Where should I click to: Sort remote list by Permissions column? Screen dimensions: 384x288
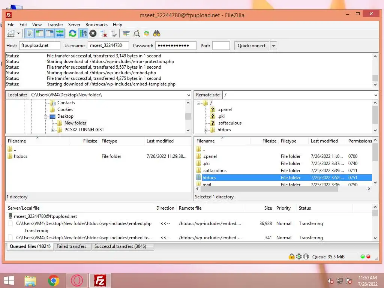coord(360,141)
